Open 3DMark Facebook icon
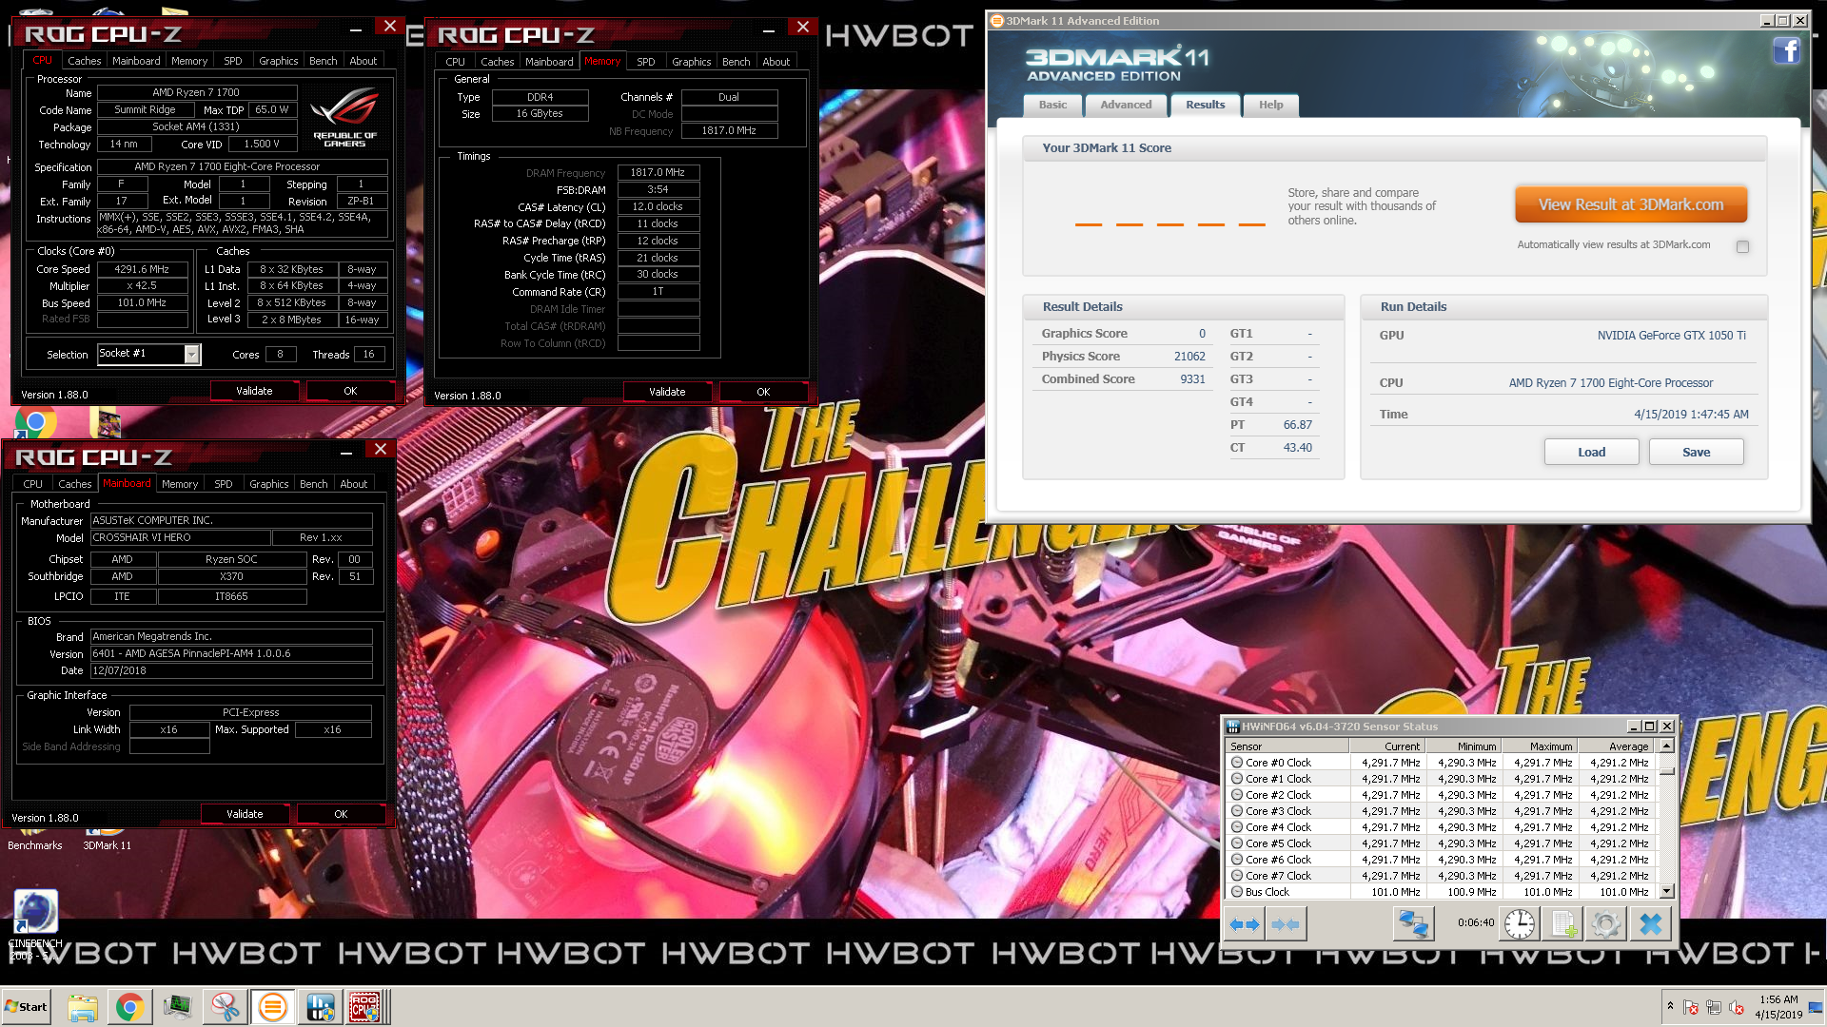 coord(1786,50)
